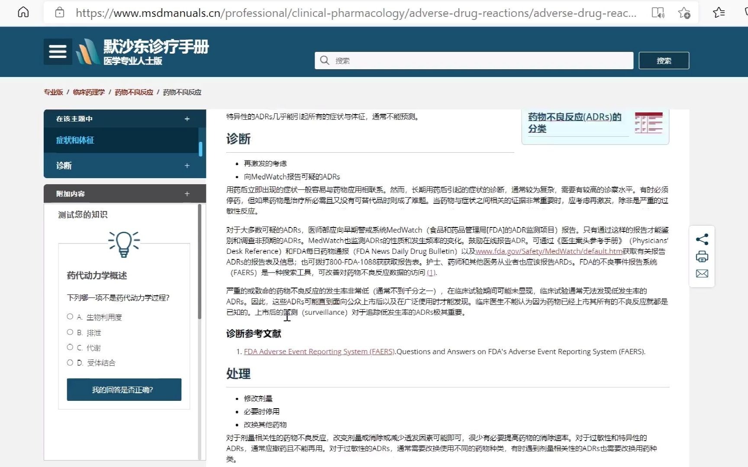
Task: Click 药代动力学概述 quiz title
Action: coord(97,275)
